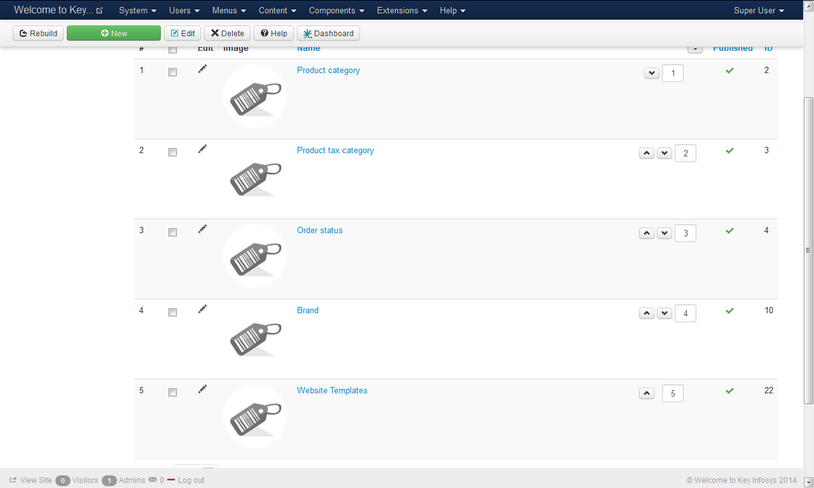The height and width of the screenshot is (488, 814).
Task: Open the Content menu
Action: coord(277,11)
